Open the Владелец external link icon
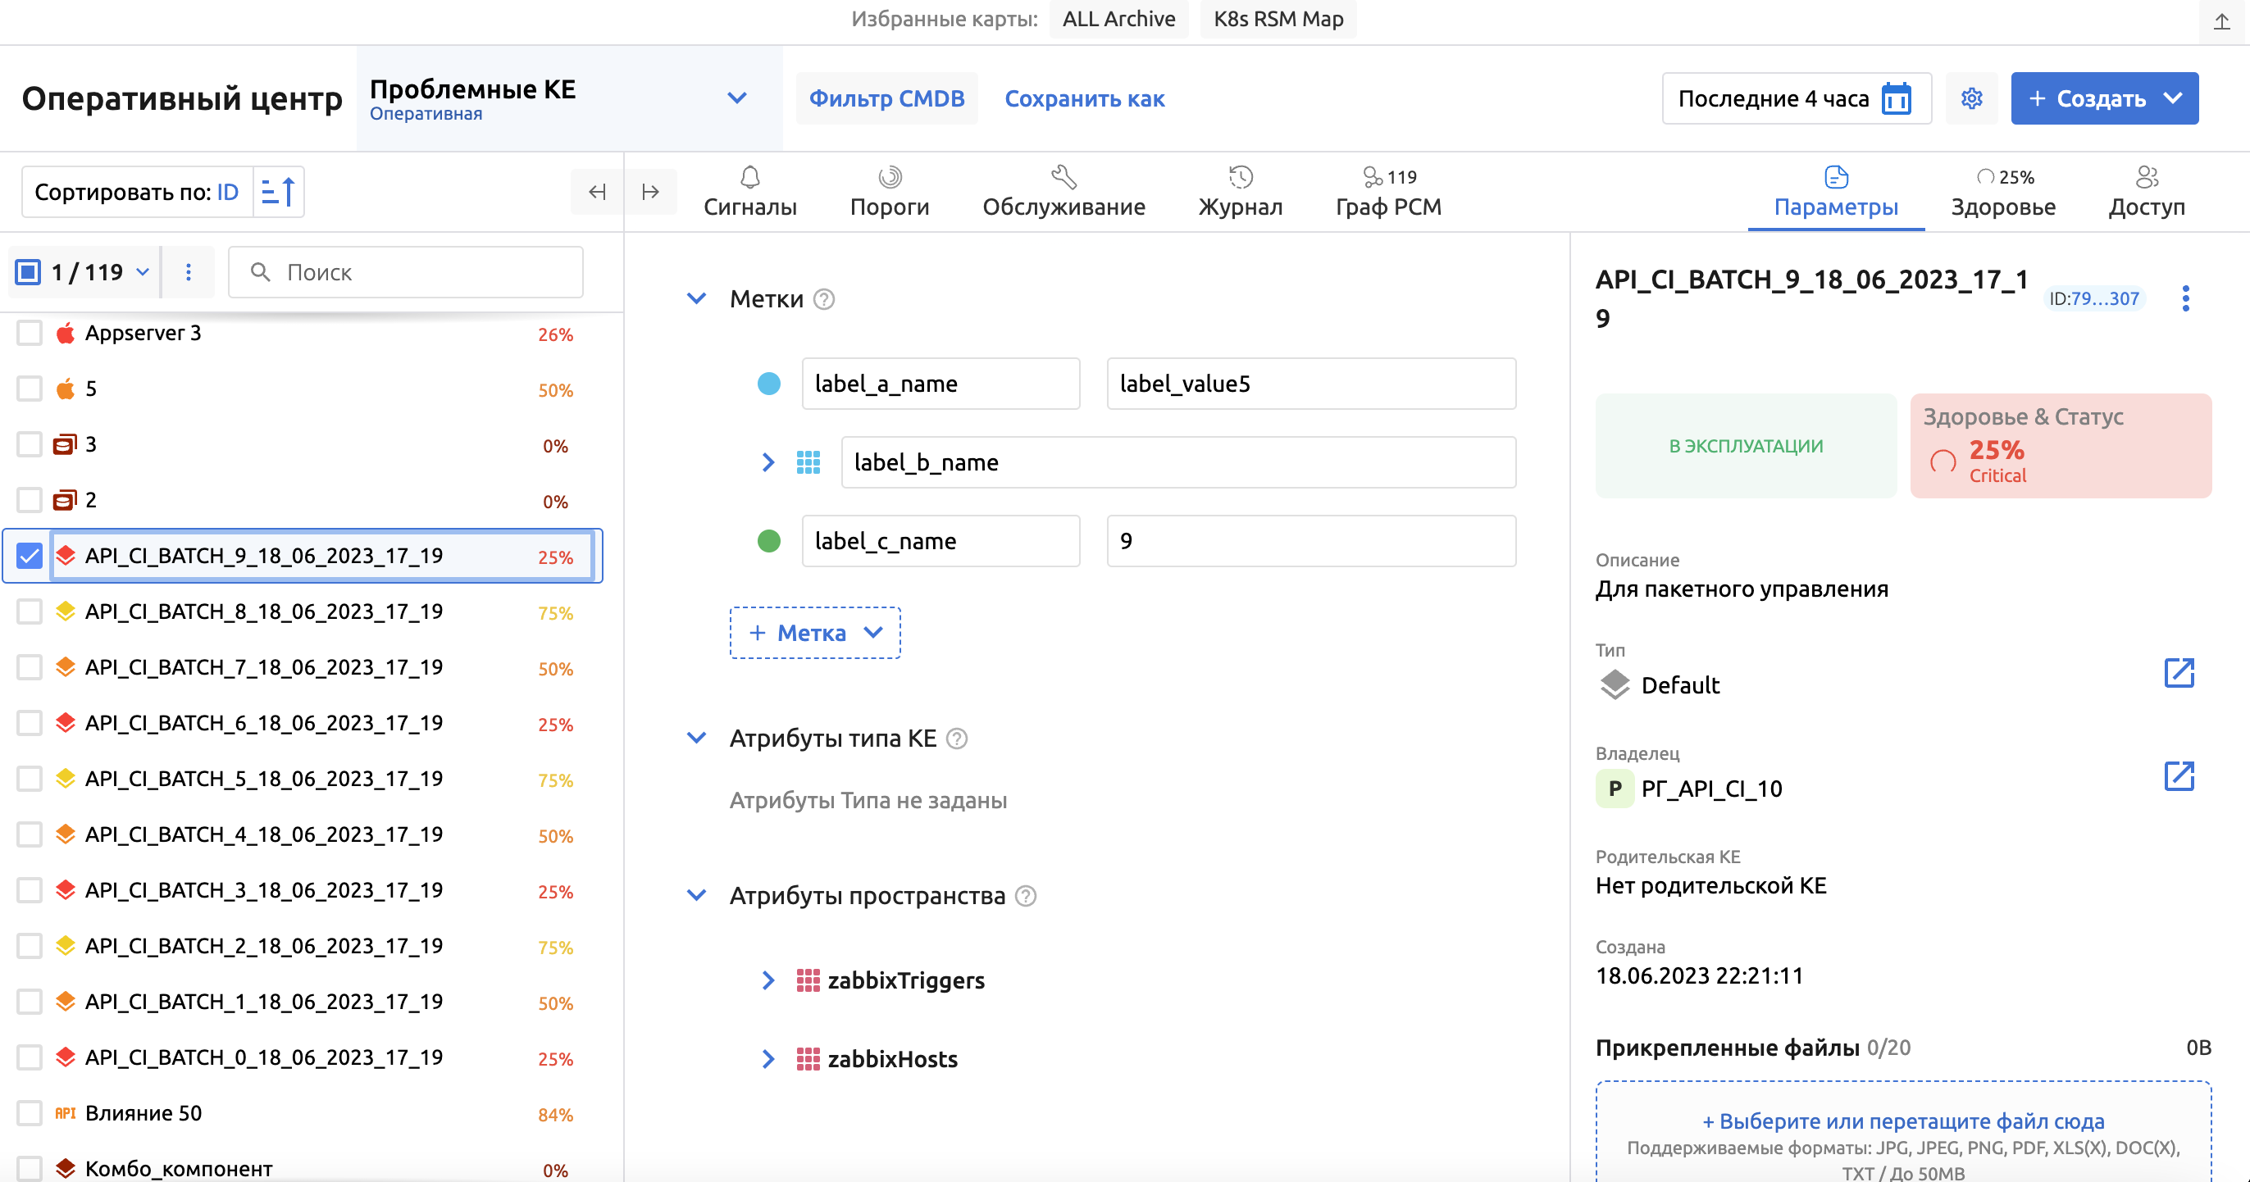Viewport: 2250px width, 1182px height. (2179, 776)
